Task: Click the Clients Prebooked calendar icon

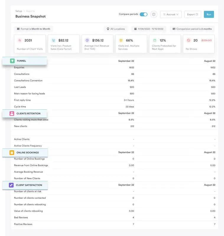Action: (155, 40)
